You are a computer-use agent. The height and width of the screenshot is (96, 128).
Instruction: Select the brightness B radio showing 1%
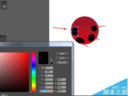tap(40, 76)
